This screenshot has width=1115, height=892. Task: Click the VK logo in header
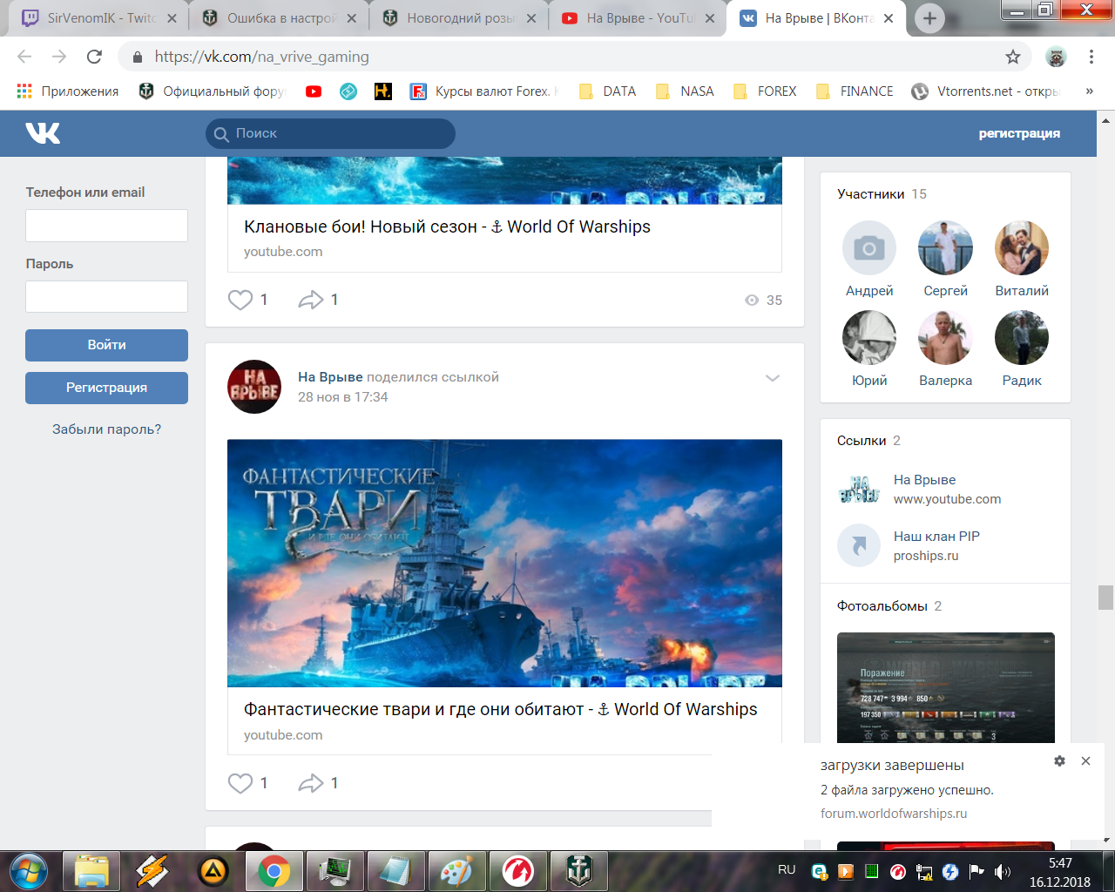(x=43, y=133)
